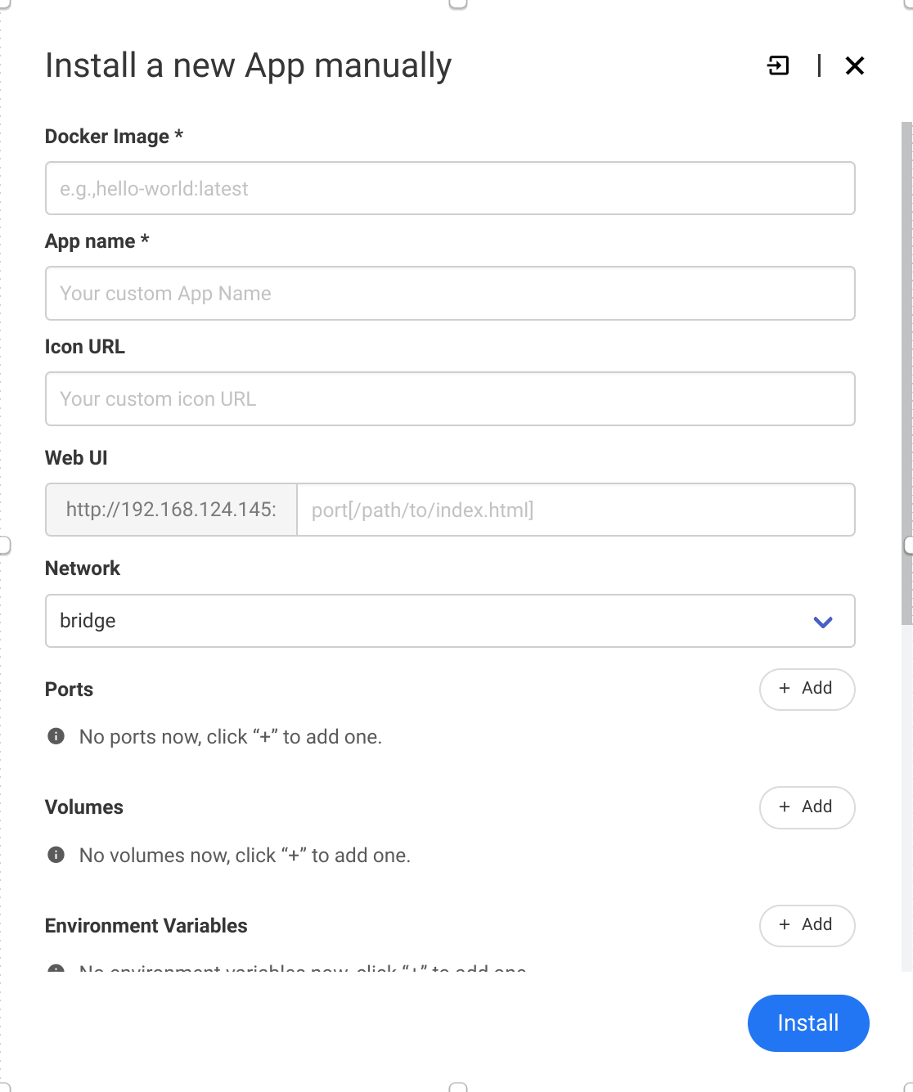The image size is (913, 1092).
Task: Close the Install a new App dialog
Action: tap(854, 65)
